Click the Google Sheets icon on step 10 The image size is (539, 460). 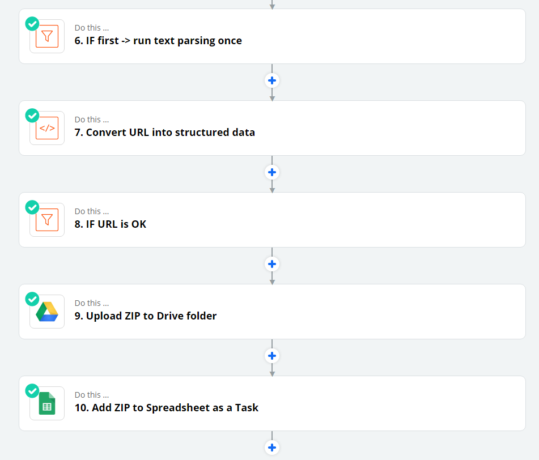point(46,403)
